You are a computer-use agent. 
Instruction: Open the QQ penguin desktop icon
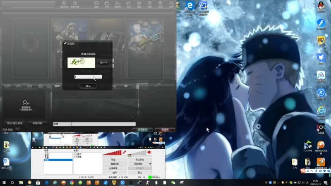tap(321, 7)
